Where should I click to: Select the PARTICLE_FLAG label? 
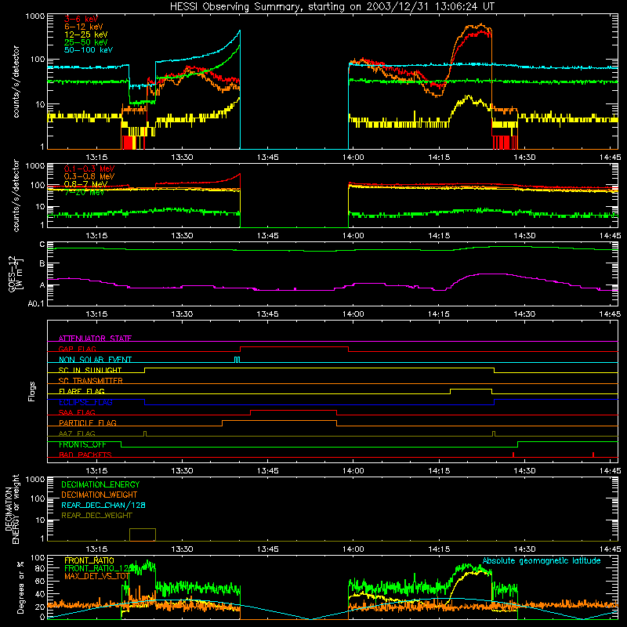click(x=88, y=422)
